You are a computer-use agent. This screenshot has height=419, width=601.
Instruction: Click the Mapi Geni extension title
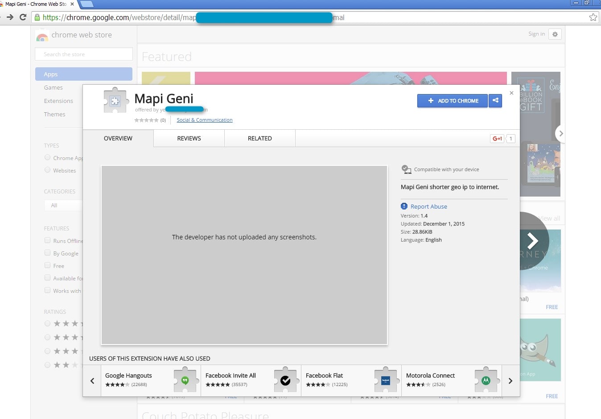pos(164,99)
